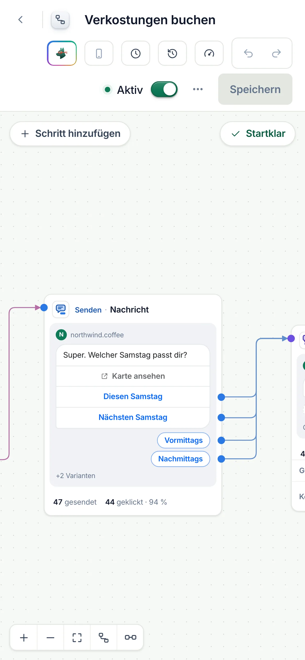Image resolution: width=305 pixels, height=660 pixels.
Task: Zoom in with the plus icon
Action: coord(24,638)
